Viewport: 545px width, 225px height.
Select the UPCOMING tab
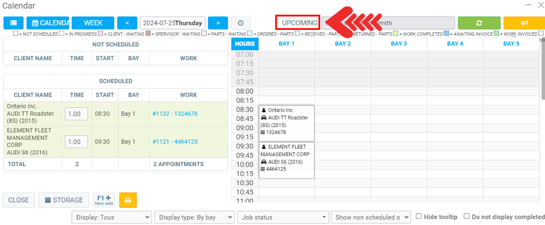tap(299, 23)
